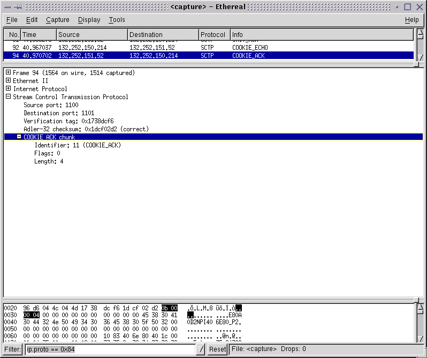Open the Help menu
This screenshot has width=427, height=358.
pos(411,20)
